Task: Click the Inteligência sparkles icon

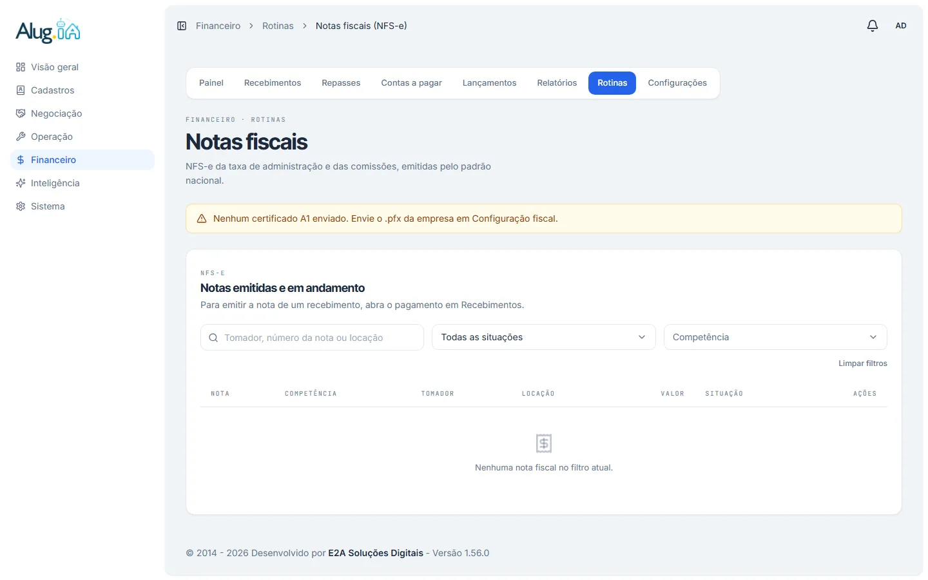Action: (21, 183)
